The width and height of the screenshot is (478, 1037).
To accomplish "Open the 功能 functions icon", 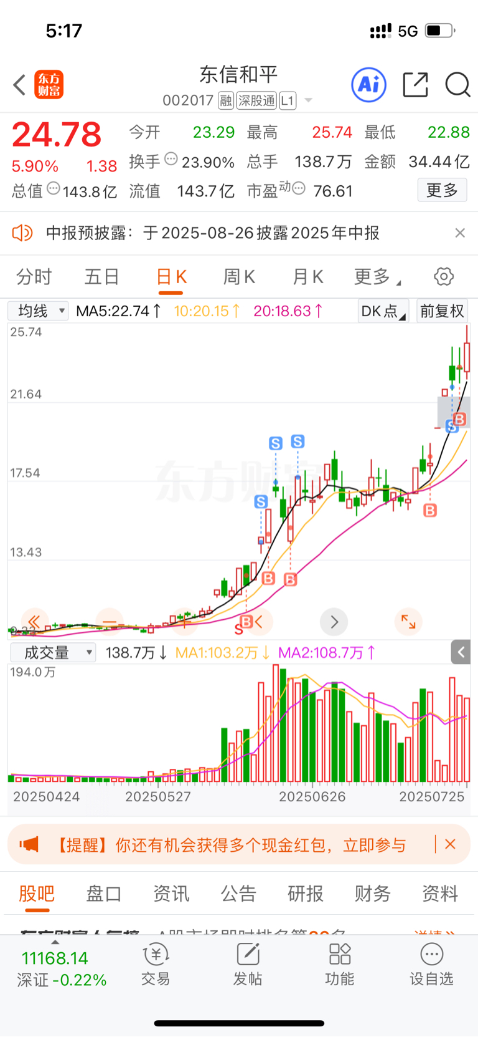I will [x=340, y=965].
